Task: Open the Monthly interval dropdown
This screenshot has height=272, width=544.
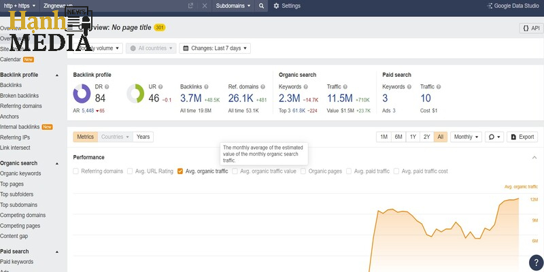Action: click(x=466, y=137)
